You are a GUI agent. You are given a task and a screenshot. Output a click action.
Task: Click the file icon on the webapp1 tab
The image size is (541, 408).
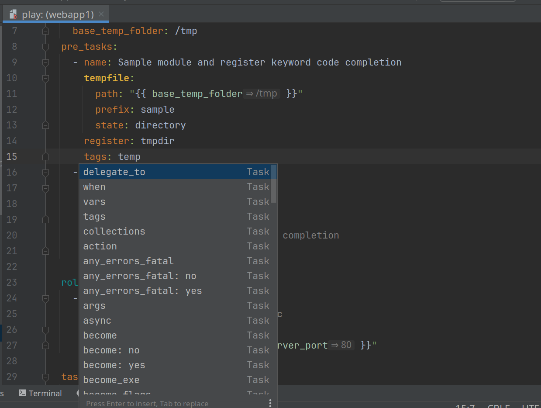(x=13, y=14)
